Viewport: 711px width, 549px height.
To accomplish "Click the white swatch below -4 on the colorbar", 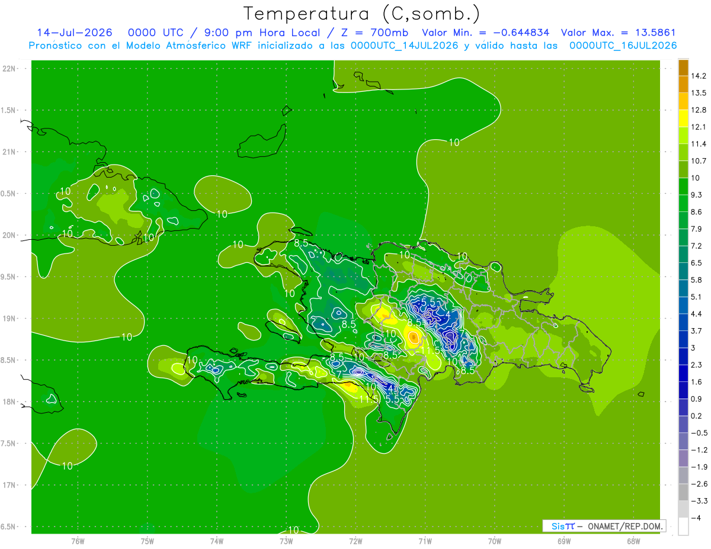I will [x=683, y=526].
